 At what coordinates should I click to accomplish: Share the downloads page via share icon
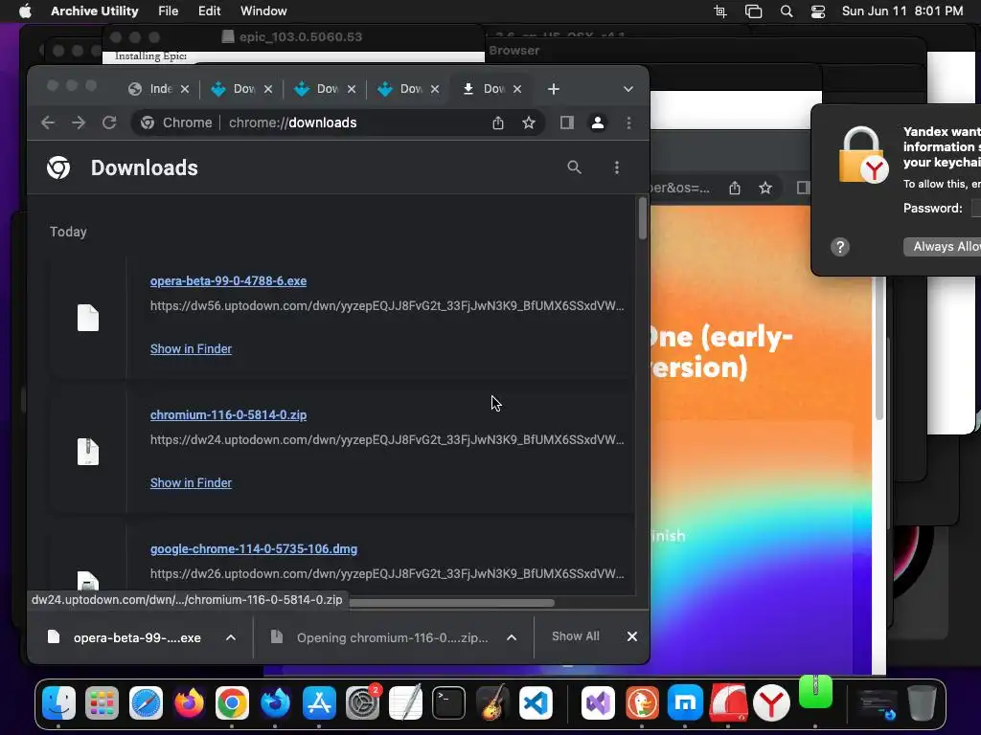coord(498,122)
